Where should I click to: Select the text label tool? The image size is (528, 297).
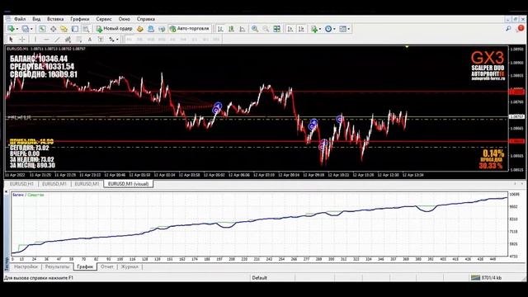click(x=101, y=40)
